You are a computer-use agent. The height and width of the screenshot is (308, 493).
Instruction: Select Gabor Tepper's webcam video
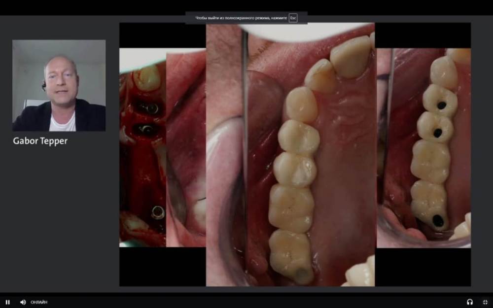tap(59, 85)
